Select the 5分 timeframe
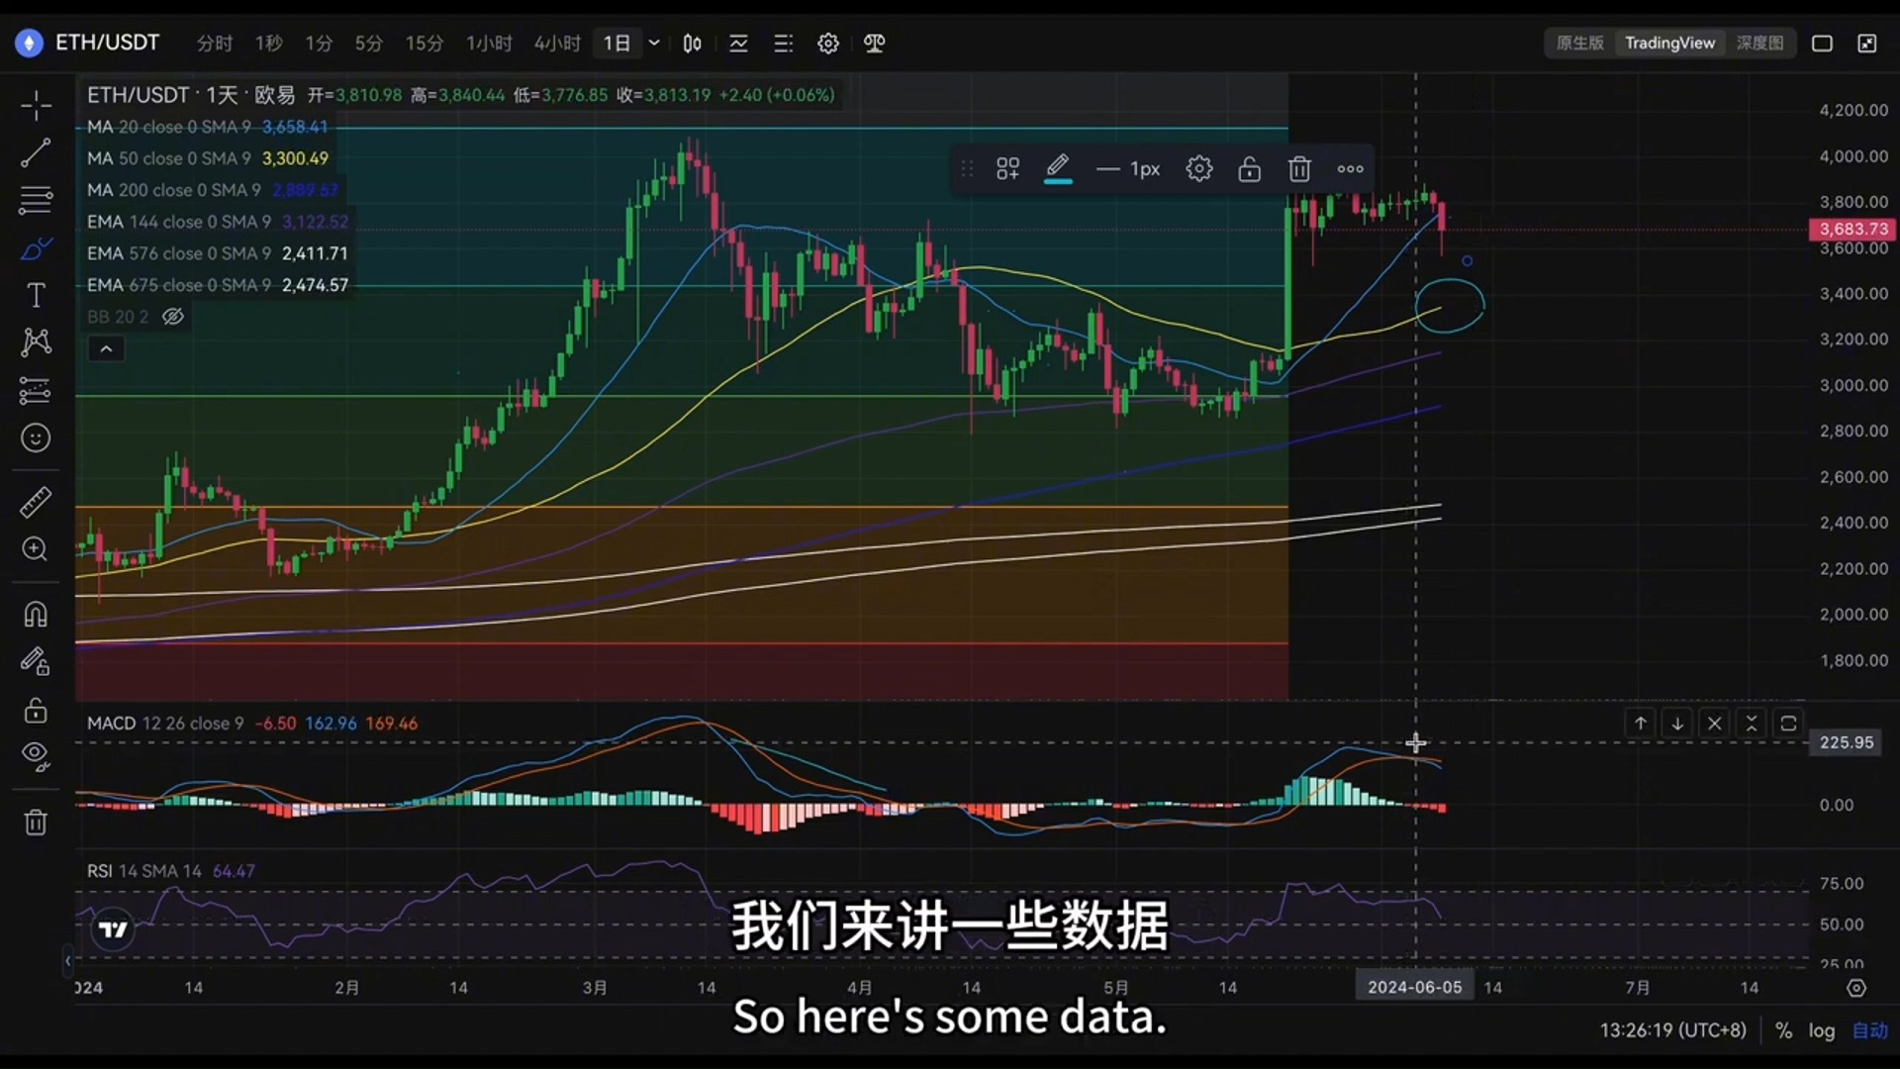Viewport: 1900px width, 1069px height. point(369,44)
